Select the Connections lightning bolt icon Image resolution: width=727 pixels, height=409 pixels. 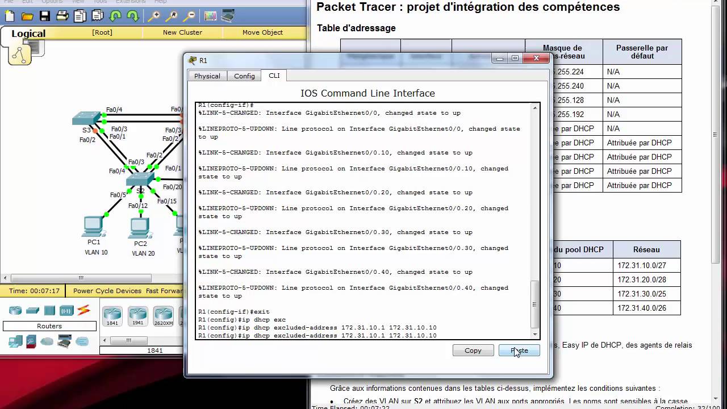click(x=83, y=310)
